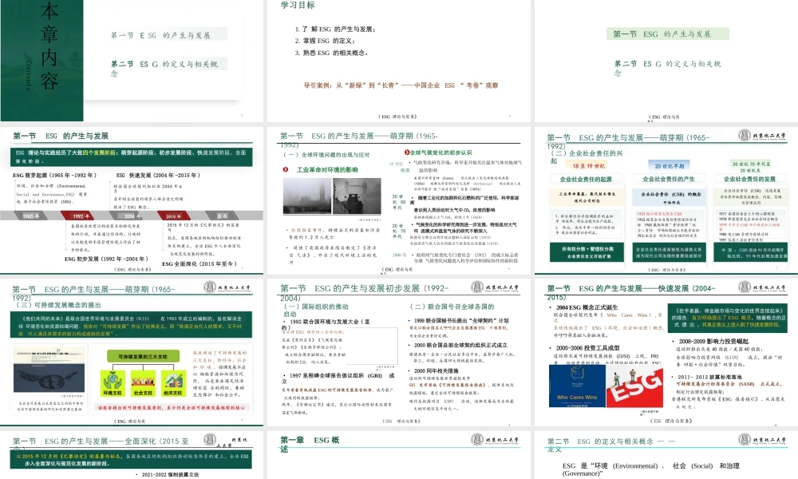The image size is (798, 479).
Task: Select the 2015年 marker on the ESG timeline
Action: click(174, 214)
